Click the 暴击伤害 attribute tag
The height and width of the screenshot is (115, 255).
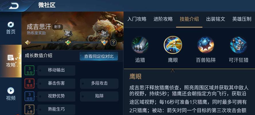tap(56, 83)
